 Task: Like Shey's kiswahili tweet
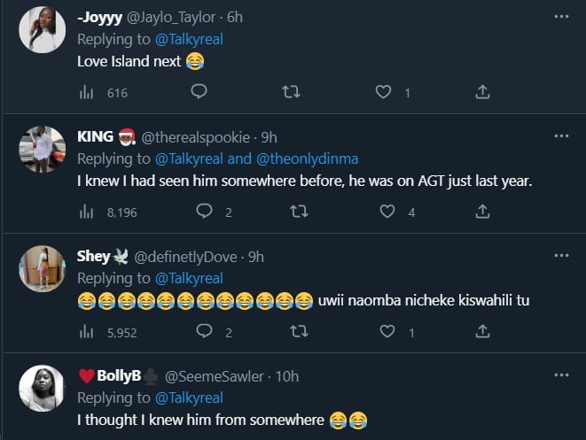[387, 331]
